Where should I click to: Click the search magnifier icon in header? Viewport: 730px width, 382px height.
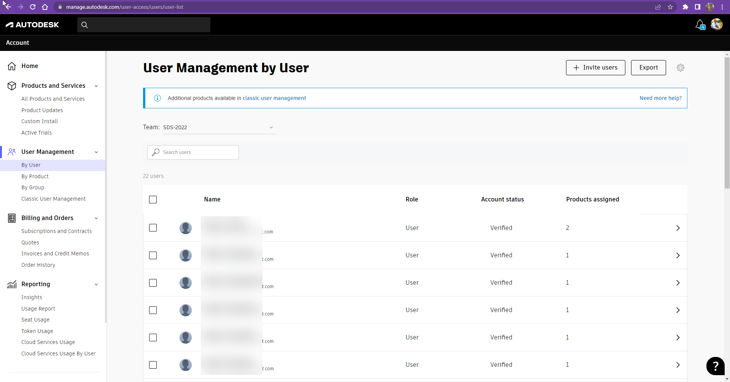(x=84, y=25)
